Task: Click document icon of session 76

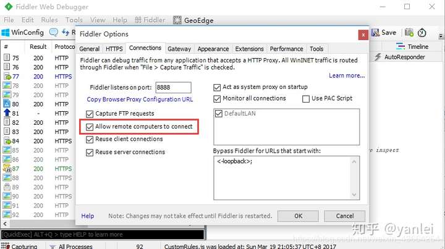Action: pyautogui.click(x=7, y=67)
